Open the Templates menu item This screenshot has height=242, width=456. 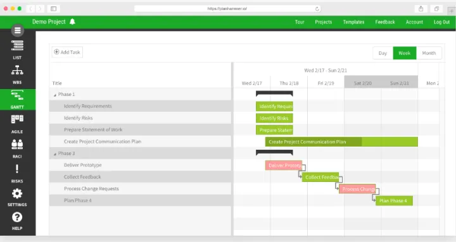click(x=353, y=21)
